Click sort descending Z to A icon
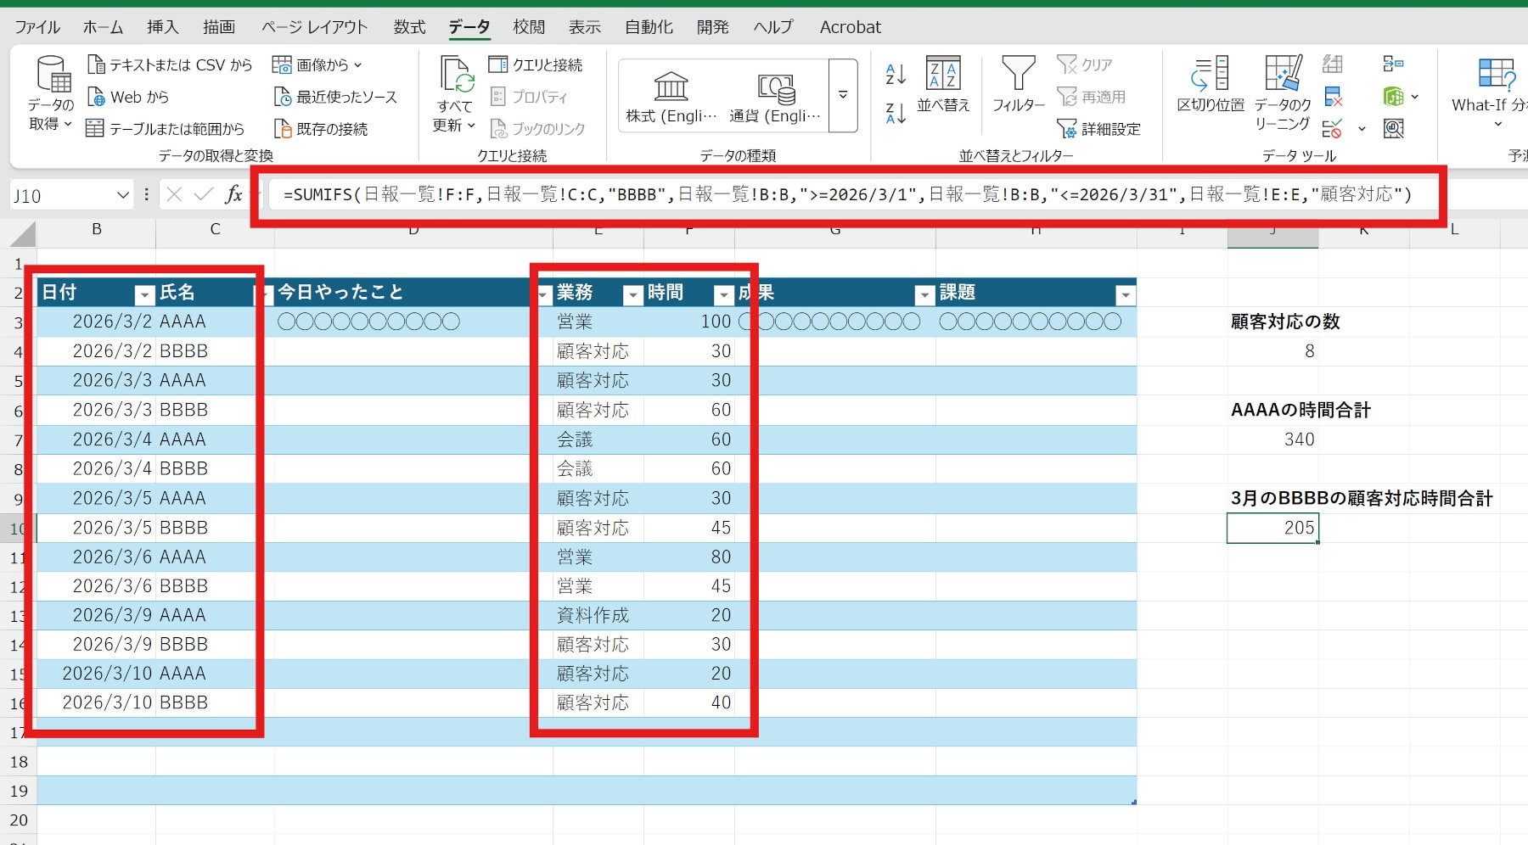Viewport: 1528px width, 845px height. pos(895,113)
